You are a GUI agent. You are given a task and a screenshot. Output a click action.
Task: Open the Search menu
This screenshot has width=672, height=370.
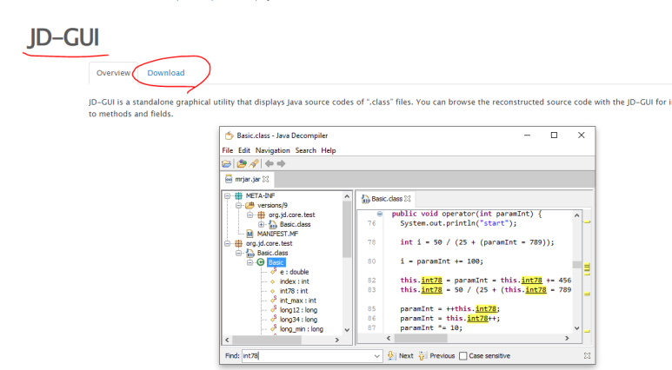(x=305, y=150)
